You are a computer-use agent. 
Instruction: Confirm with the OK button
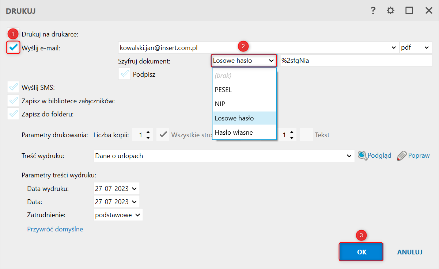(361, 252)
